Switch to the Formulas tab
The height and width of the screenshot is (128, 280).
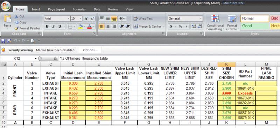pyautogui.click(x=79, y=9)
